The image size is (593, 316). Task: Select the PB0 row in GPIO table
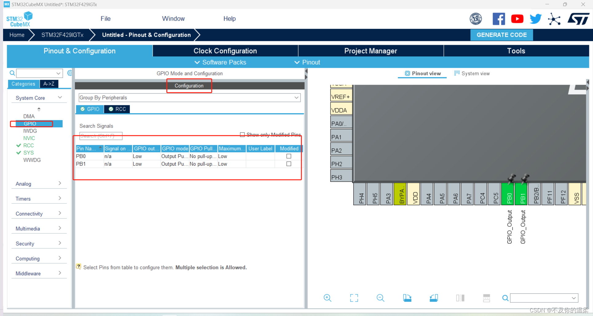click(x=189, y=156)
